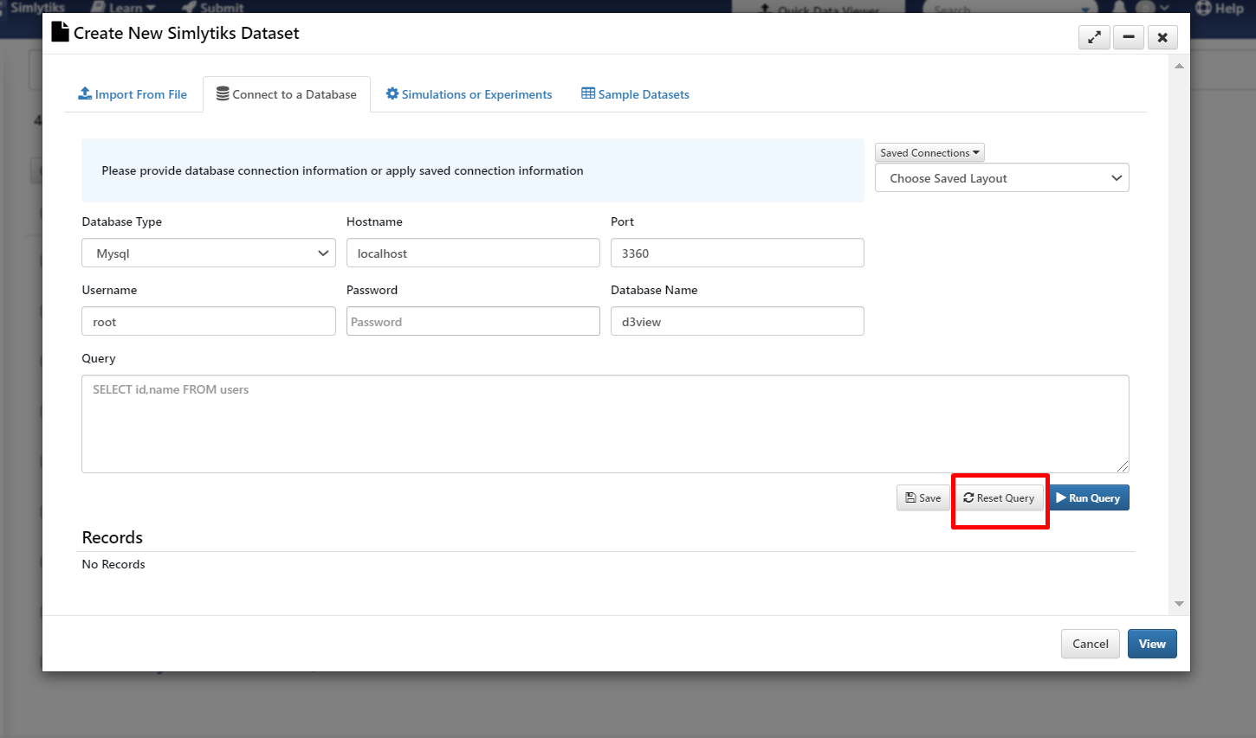Viewport: 1256px width, 738px height.
Task: Focus the Password field
Action: (473, 322)
